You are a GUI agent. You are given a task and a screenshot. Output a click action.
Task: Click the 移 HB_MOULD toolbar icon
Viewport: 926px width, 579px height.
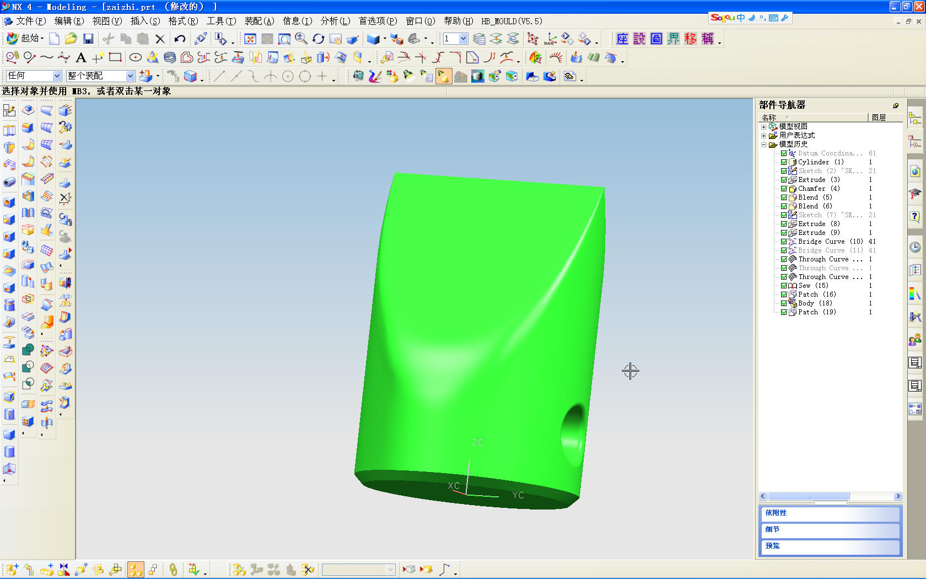click(x=691, y=39)
